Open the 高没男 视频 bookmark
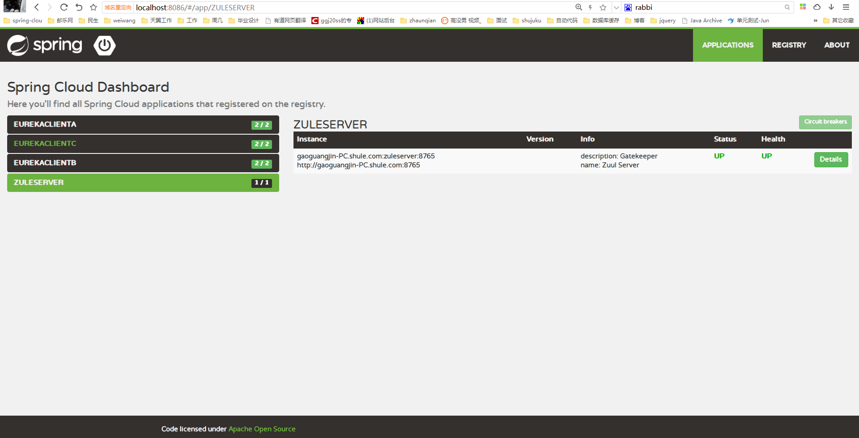Viewport: 859px width, 438px height. [461, 21]
